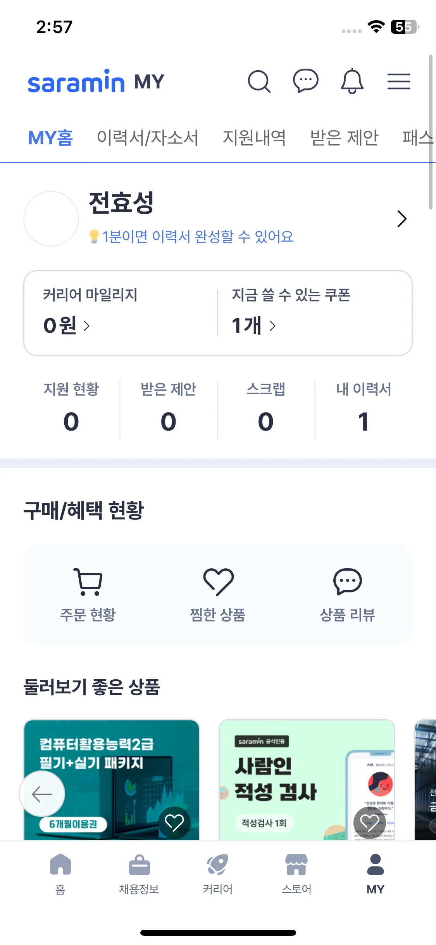Open 주문 현황 shopping cart icon
The height and width of the screenshot is (945, 436).
[x=88, y=582]
